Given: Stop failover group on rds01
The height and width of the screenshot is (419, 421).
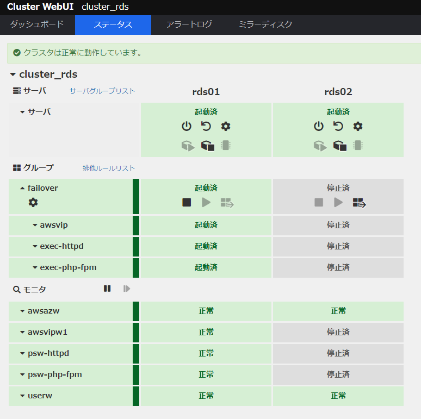Looking at the screenshot, I should coord(187,202).
